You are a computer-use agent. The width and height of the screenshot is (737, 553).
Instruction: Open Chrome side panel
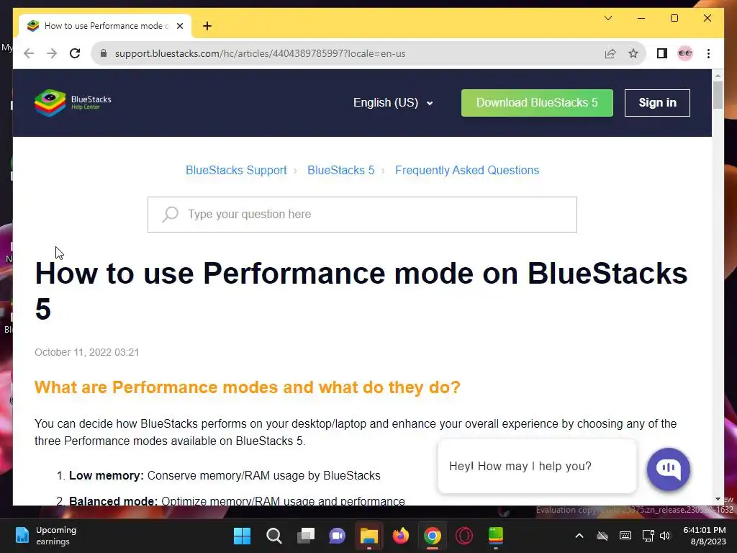tap(662, 53)
